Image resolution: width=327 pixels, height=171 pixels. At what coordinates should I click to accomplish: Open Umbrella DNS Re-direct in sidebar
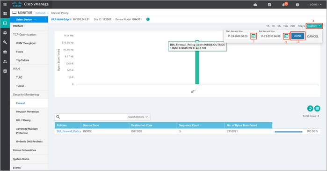point(29,141)
